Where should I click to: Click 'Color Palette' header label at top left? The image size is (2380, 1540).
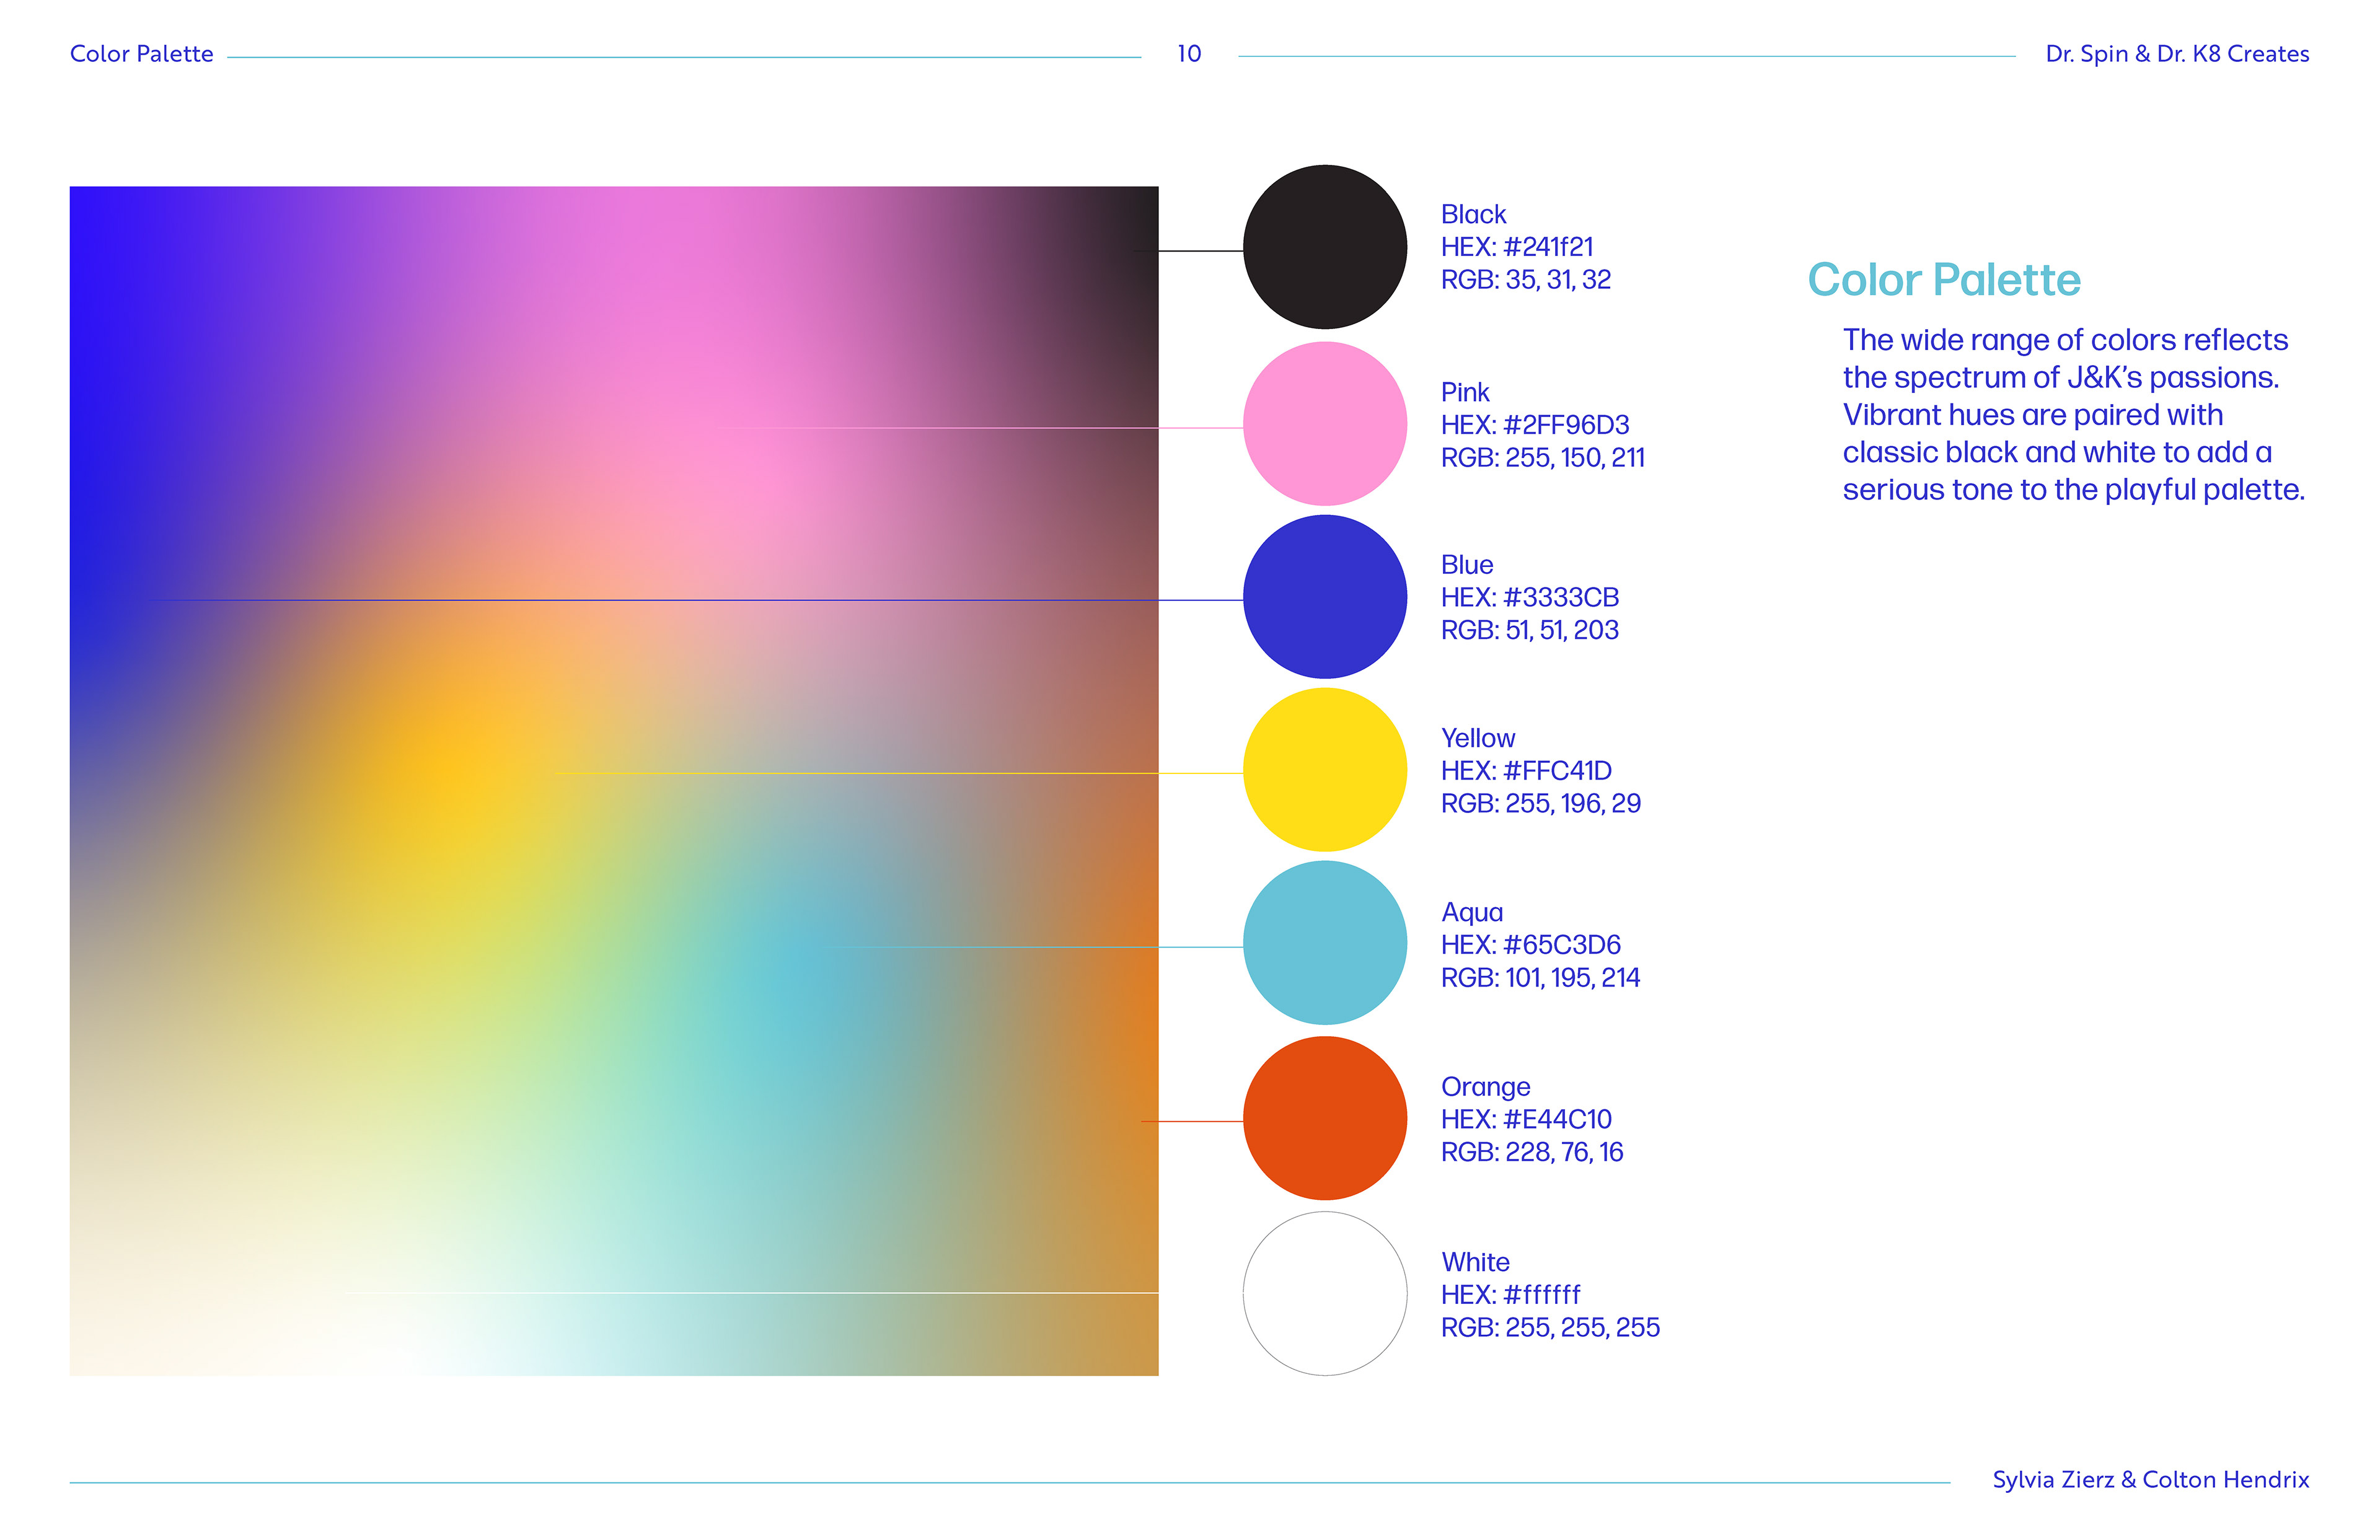tap(141, 54)
